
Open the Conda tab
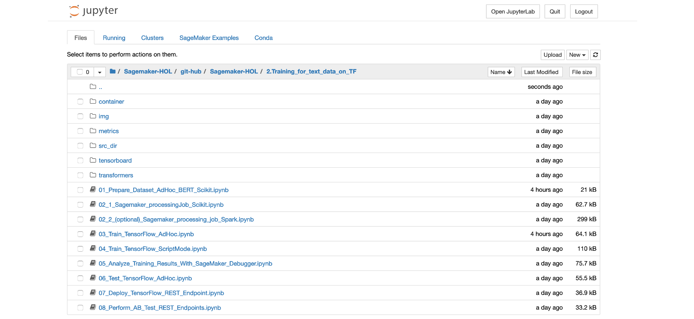pyautogui.click(x=264, y=38)
